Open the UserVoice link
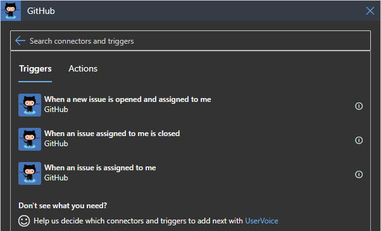Screen dimensions: 381x231 pyautogui.click(x=261, y=221)
